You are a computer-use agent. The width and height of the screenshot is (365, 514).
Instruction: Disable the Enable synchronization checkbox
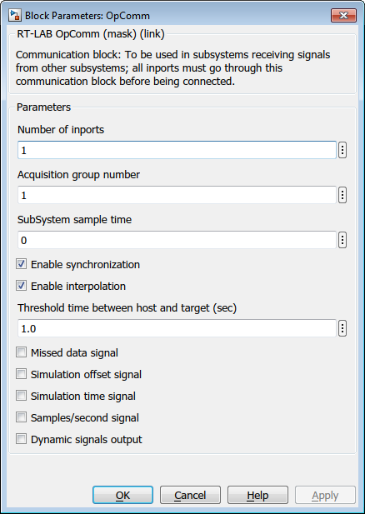[x=22, y=264]
